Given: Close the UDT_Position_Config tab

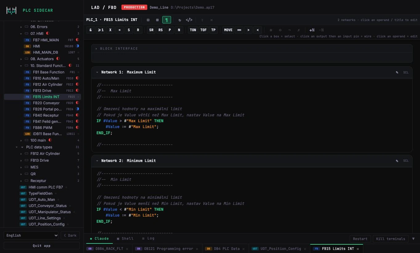Looking at the screenshot, I should point(305,249).
